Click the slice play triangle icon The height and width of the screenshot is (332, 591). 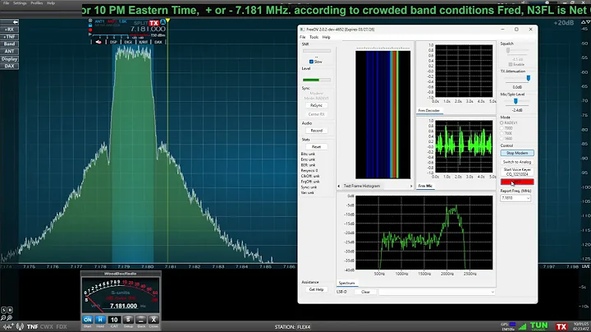[x=90, y=35]
